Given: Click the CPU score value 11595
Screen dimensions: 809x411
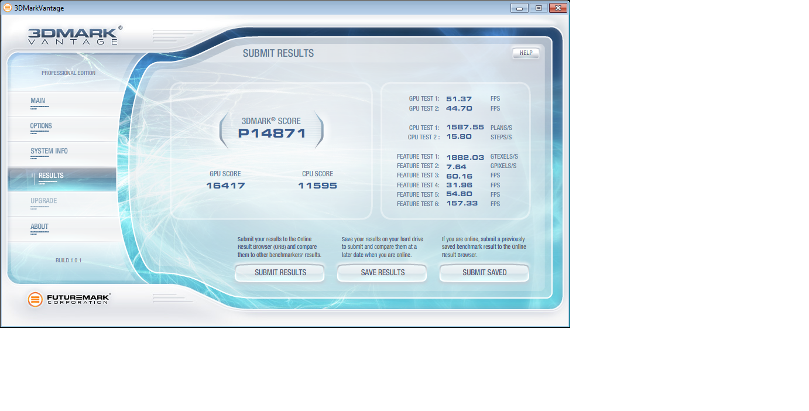Looking at the screenshot, I should [x=317, y=186].
